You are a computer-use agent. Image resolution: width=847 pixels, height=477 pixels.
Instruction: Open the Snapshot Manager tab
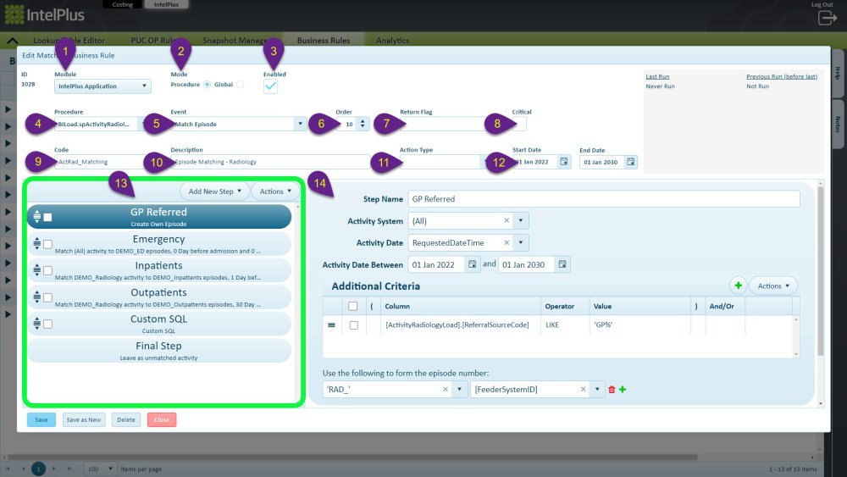point(235,41)
